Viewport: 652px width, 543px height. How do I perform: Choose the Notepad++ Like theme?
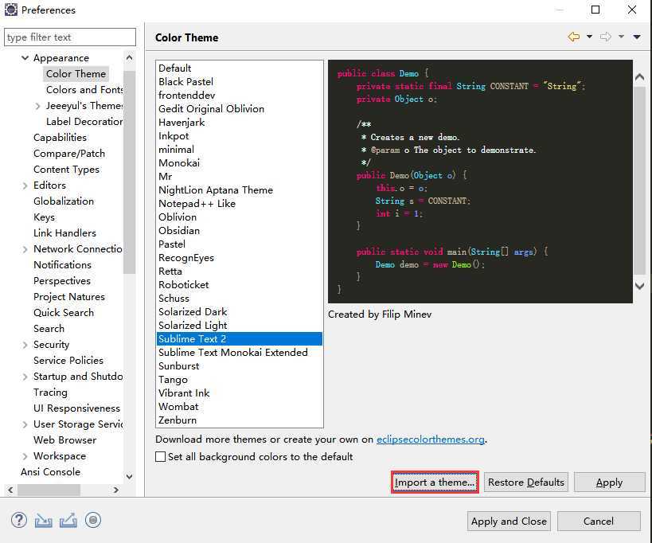239,203
